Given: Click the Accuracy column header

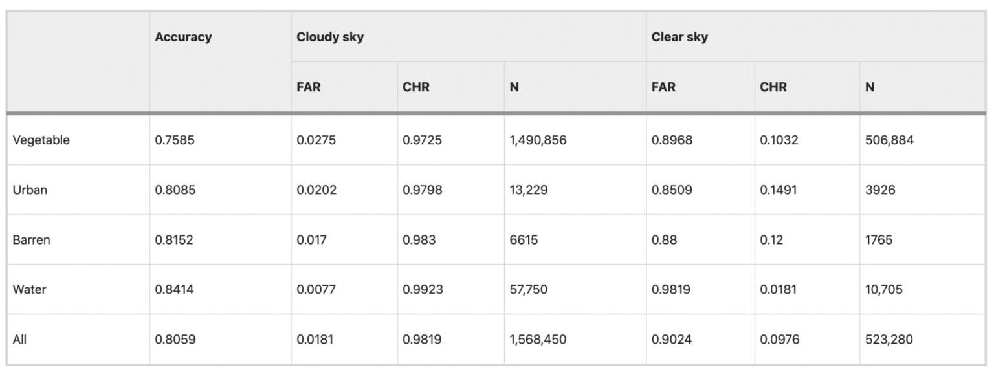Looking at the screenshot, I should [x=183, y=37].
